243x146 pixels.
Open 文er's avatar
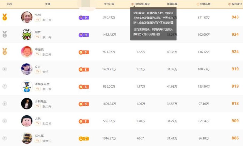[27, 69]
